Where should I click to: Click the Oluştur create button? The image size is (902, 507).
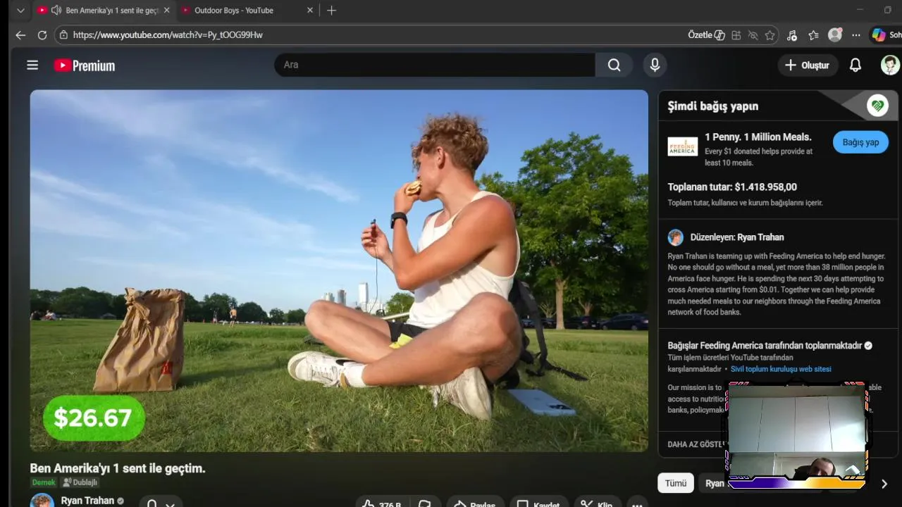point(808,65)
